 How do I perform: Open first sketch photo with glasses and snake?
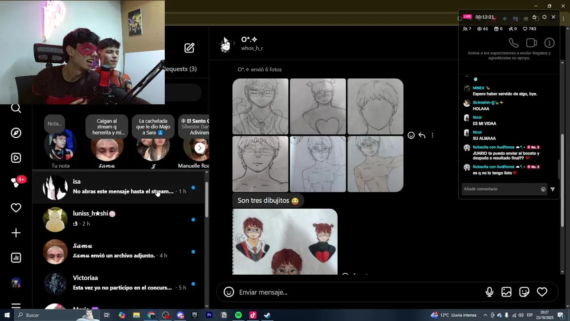pyautogui.click(x=261, y=107)
